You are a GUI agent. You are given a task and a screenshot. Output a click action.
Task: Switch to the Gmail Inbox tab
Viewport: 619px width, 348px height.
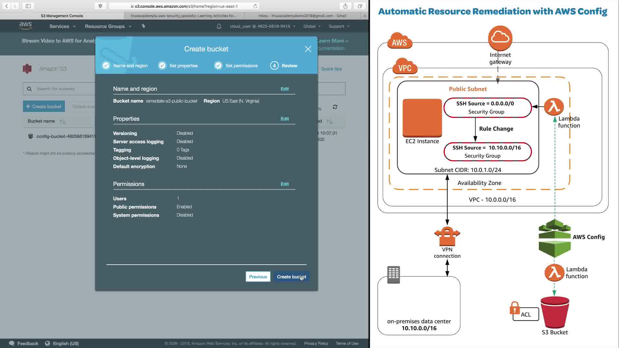302,16
